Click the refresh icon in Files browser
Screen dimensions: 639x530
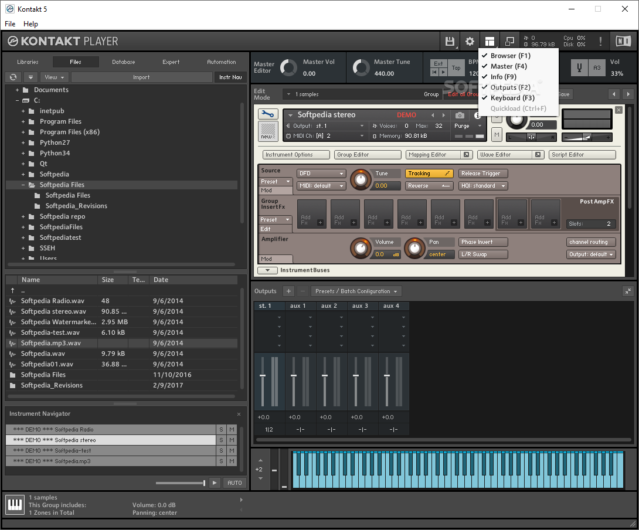[x=13, y=77]
